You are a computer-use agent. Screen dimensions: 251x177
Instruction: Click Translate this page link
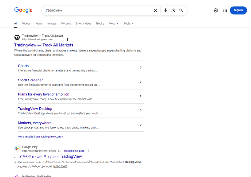[74, 151]
